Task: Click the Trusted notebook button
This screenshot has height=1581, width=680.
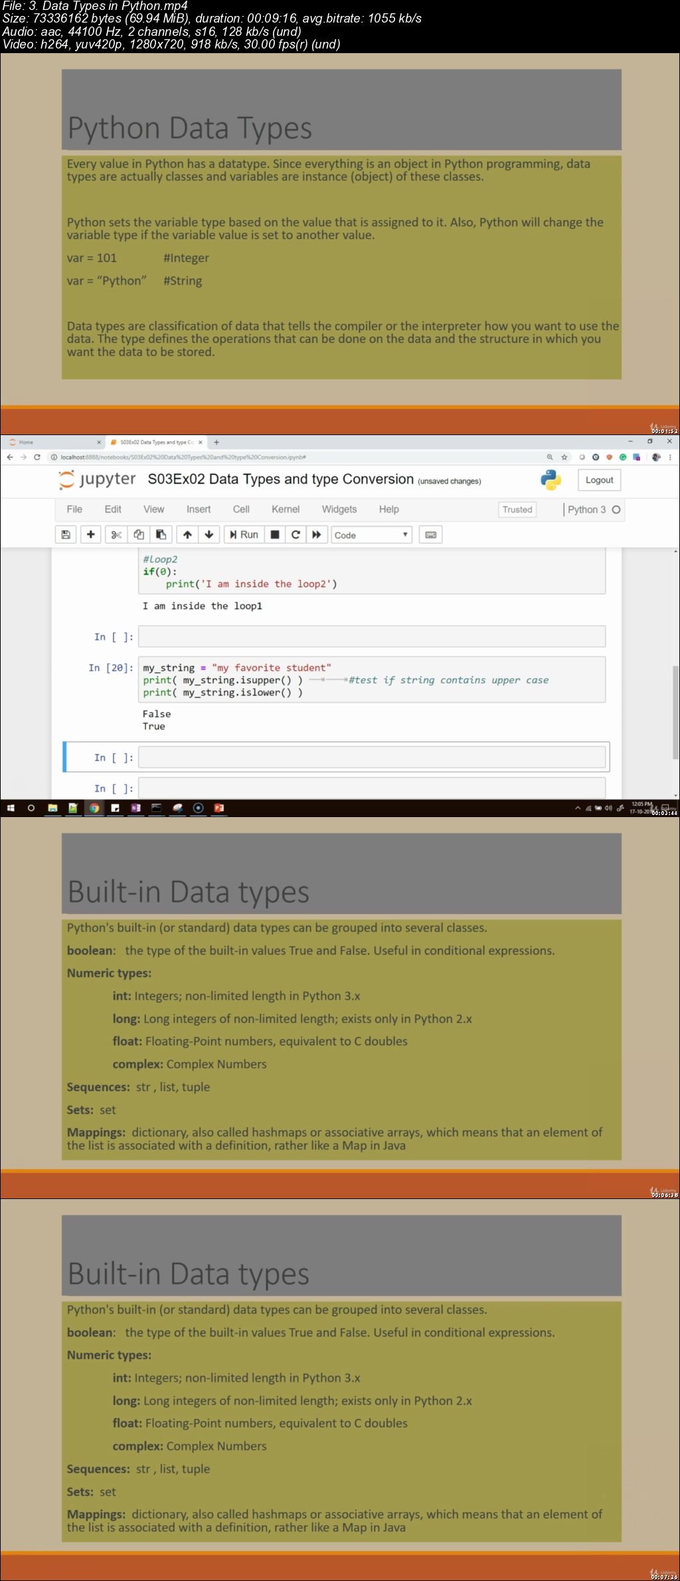Action: (x=517, y=510)
